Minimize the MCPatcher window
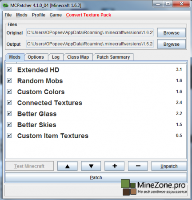 click(x=158, y=4)
